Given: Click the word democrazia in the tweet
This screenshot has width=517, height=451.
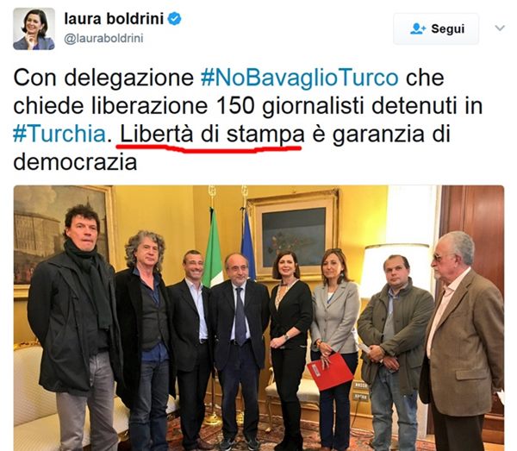Looking at the screenshot, I should point(75,162).
